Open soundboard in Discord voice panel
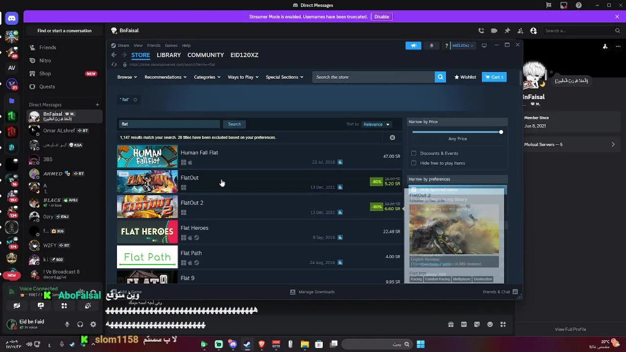The image size is (626, 352). 88,306
